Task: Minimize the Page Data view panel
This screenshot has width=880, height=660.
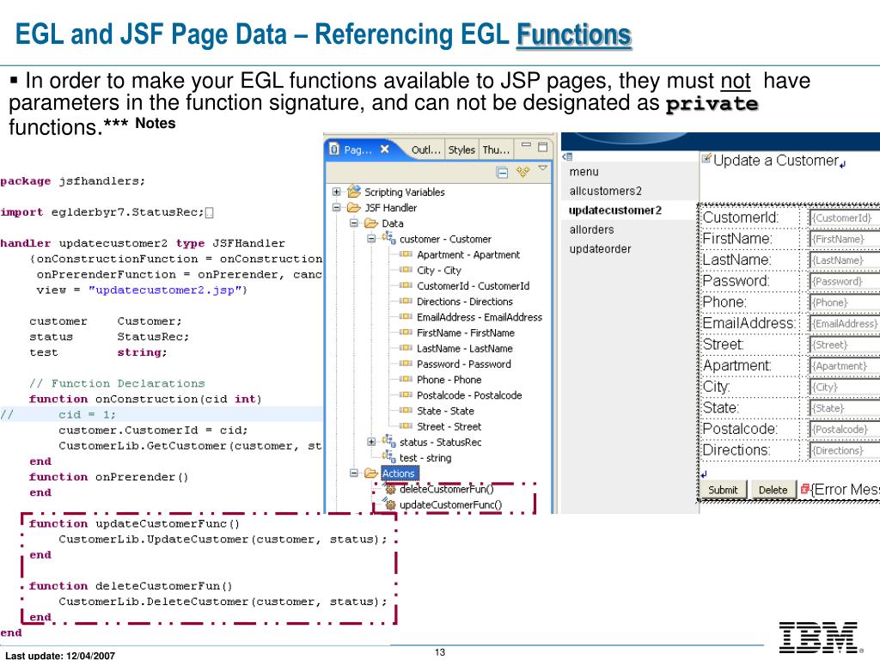Action: pos(526,144)
